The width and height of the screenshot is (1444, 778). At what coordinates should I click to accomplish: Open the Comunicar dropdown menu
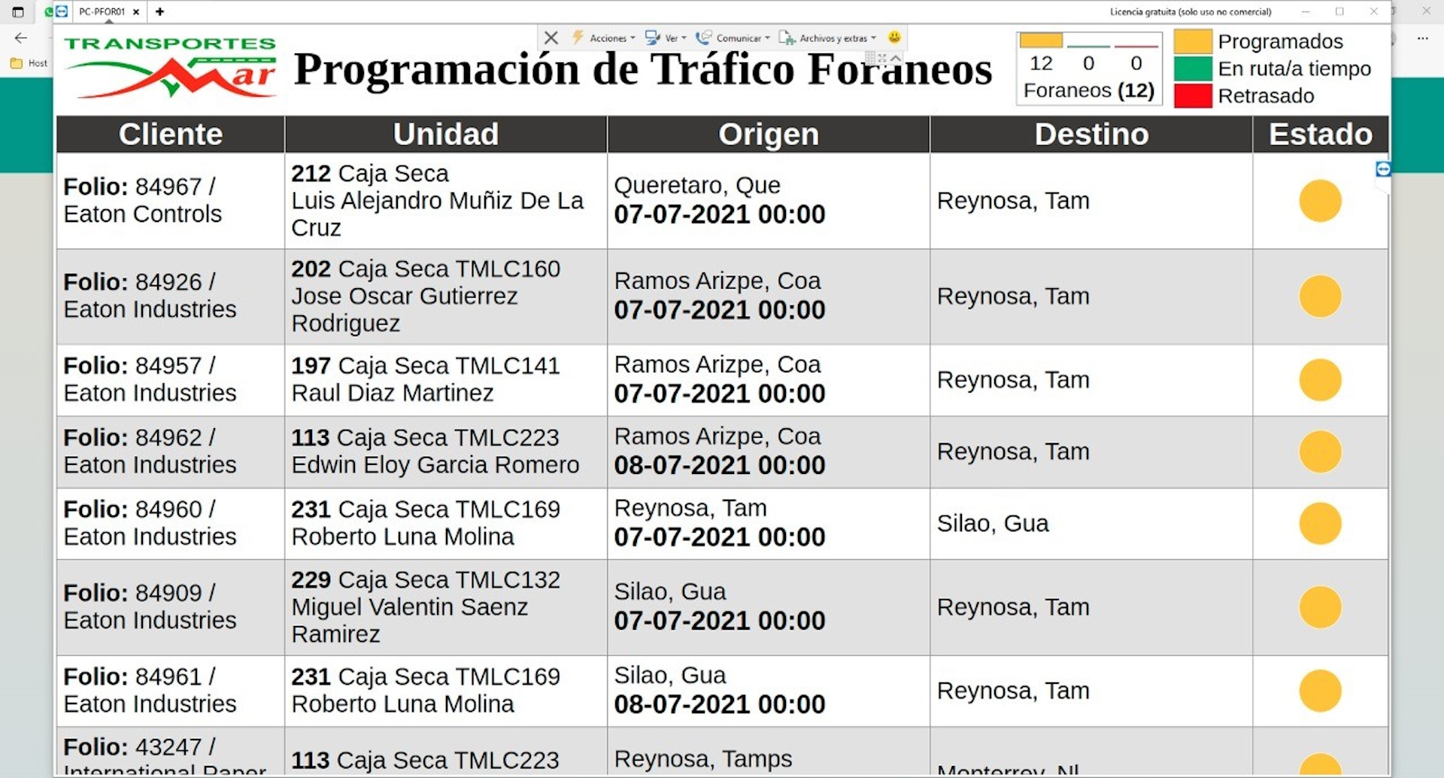coord(733,38)
